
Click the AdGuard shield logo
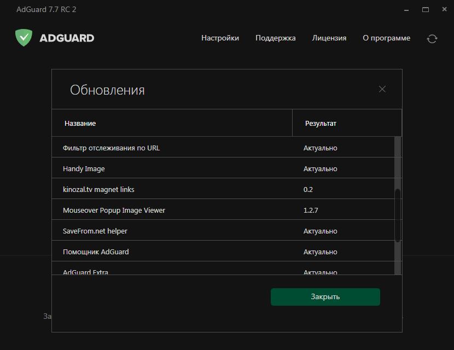click(x=23, y=38)
